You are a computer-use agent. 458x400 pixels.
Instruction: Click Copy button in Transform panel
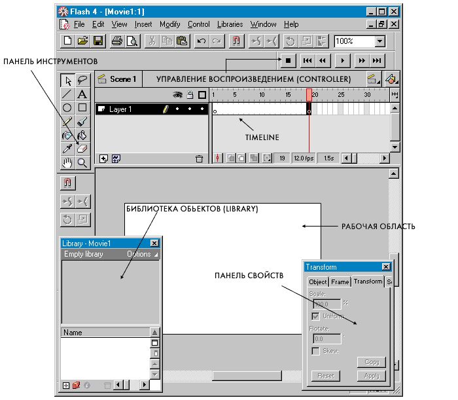click(x=372, y=362)
